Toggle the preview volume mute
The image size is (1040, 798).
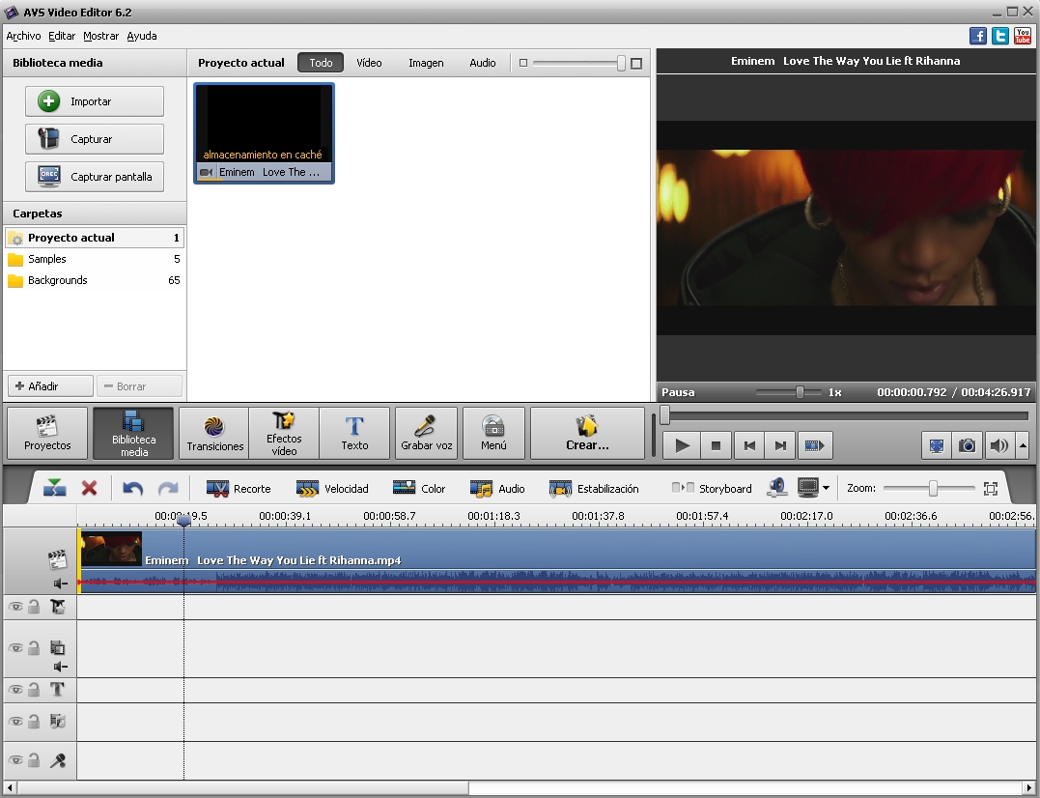pos(998,445)
